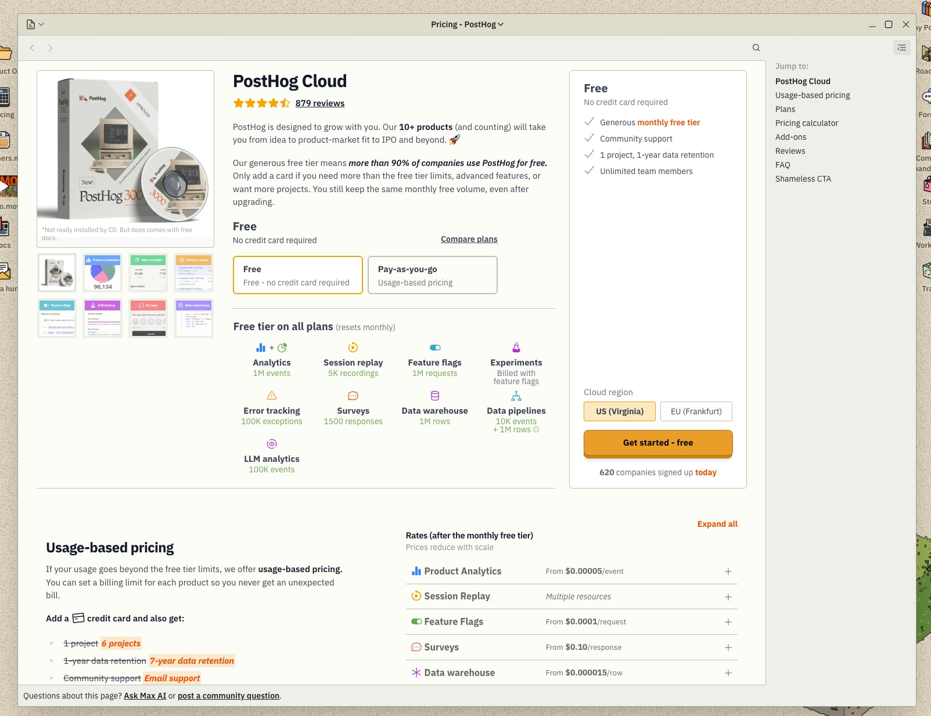
Task: Click the LLM analytics icon
Action: tap(272, 444)
